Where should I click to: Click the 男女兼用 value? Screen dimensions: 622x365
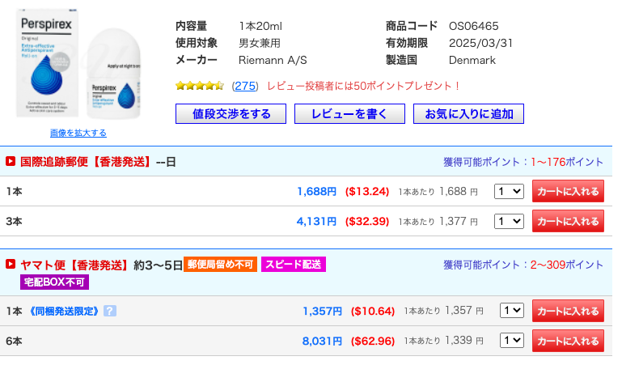[260, 43]
